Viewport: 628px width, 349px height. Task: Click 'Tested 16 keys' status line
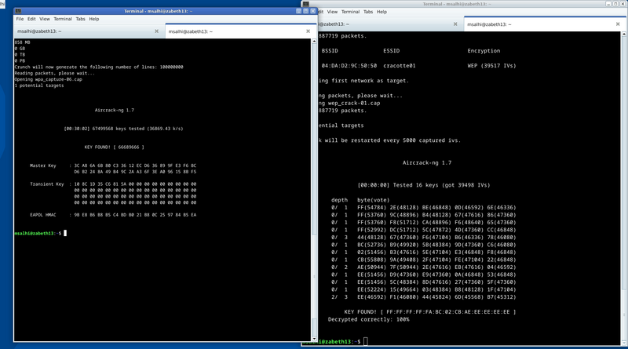click(424, 185)
